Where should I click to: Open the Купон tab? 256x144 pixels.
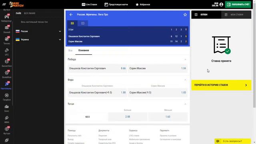pyautogui.click(x=206, y=15)
